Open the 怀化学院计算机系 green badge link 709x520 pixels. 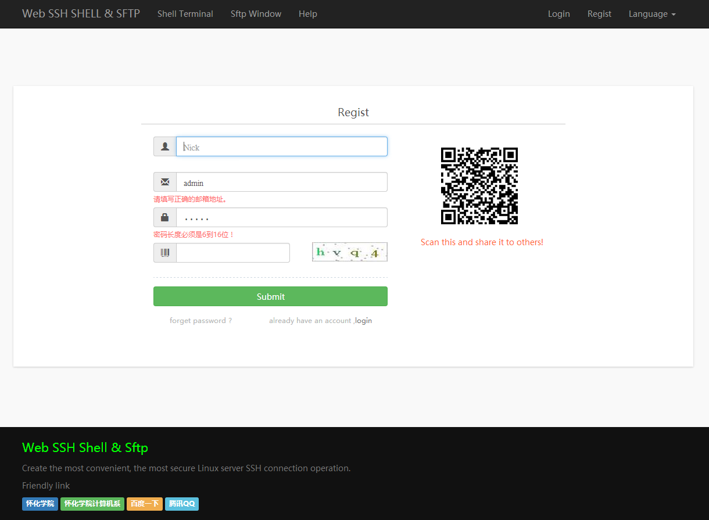(92, 504)
